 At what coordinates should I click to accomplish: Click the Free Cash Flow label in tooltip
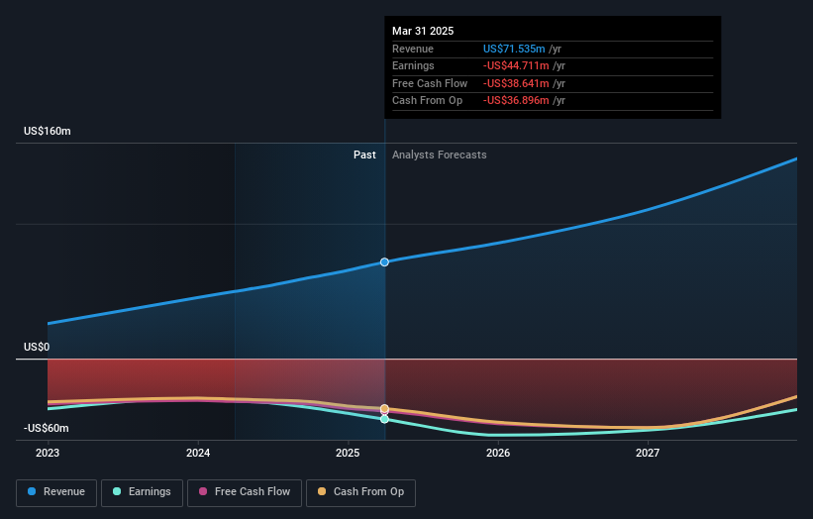[x=430, y=83]
